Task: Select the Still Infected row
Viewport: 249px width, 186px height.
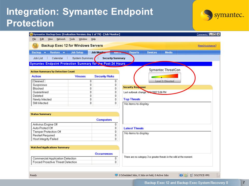Action: [x=74, y=103]
